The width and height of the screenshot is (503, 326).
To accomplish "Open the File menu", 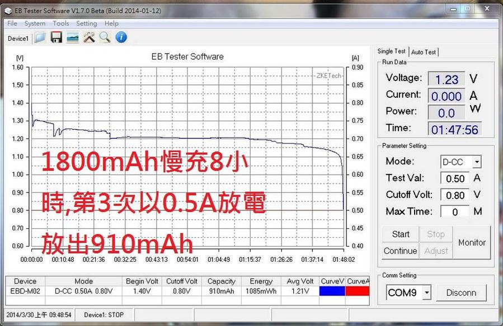I will [12, 23].
